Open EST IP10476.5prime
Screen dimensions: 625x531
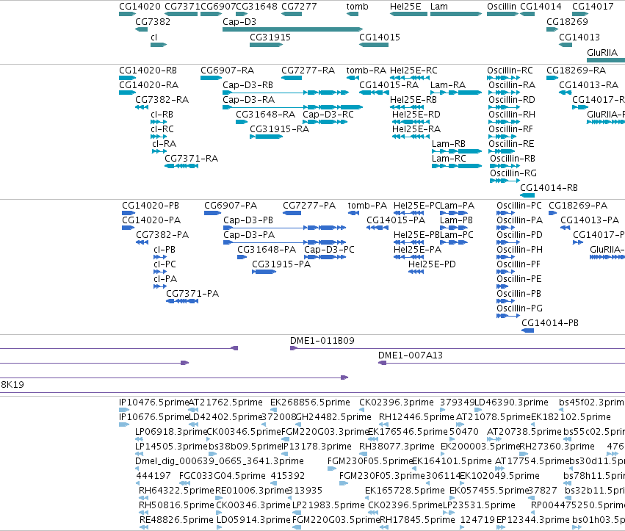coord(124,410)
